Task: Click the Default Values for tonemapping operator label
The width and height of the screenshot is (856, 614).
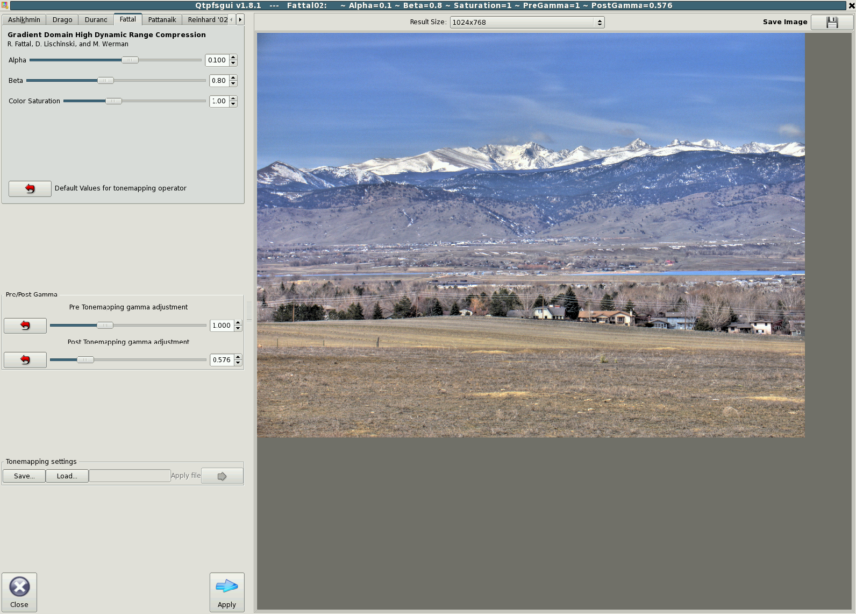Action: 120,188
